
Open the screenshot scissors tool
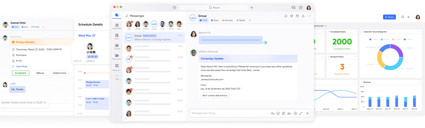point(289,113)
